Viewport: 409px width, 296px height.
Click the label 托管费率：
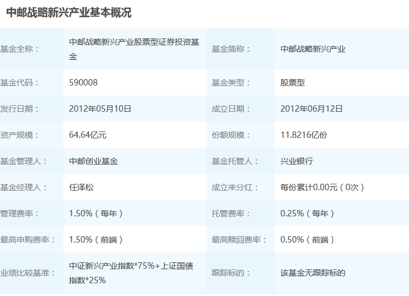coord(231,213)
